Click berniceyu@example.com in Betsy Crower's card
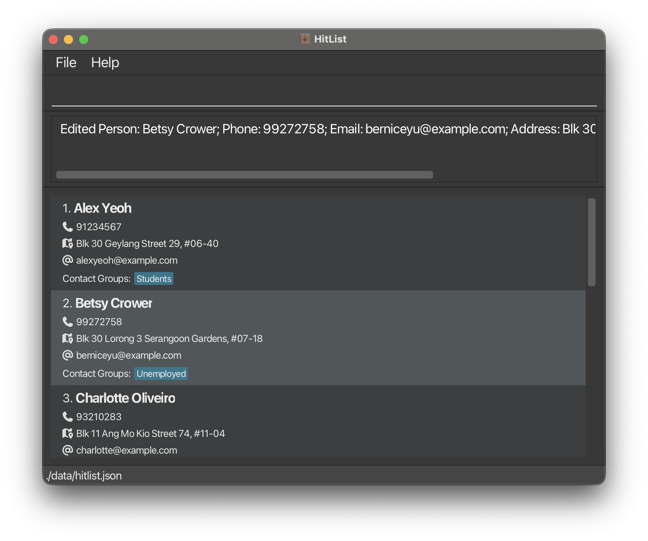648x541 pixels. (129, 355)
